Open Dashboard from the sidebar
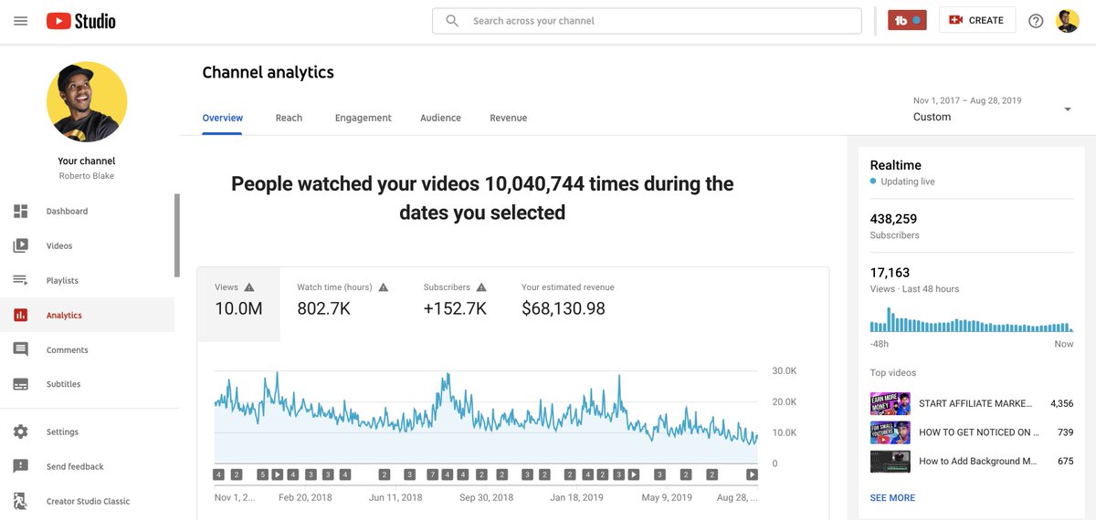Image resolution: width=1096 pixels, height=520 pixels. point(87,212)
